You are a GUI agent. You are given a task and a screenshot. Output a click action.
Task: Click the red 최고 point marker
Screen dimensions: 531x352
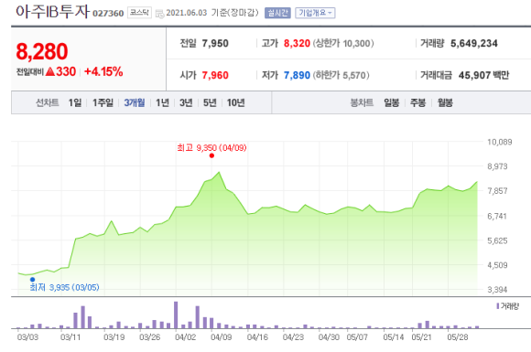coord(211,155)
